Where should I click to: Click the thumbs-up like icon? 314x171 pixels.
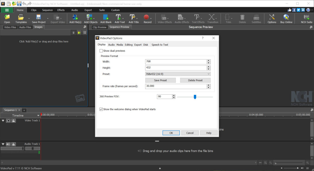289,10
